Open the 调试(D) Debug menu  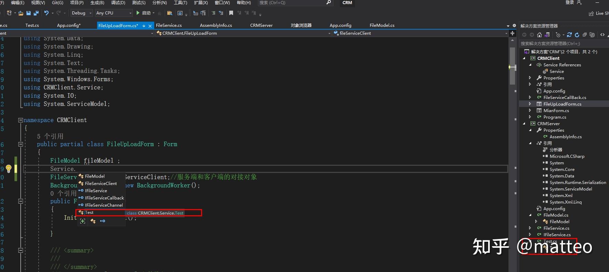(118, 3)
